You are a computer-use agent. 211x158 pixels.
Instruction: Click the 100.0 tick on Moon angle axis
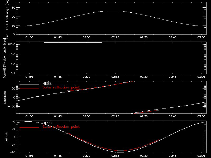[x=12, y=44]
